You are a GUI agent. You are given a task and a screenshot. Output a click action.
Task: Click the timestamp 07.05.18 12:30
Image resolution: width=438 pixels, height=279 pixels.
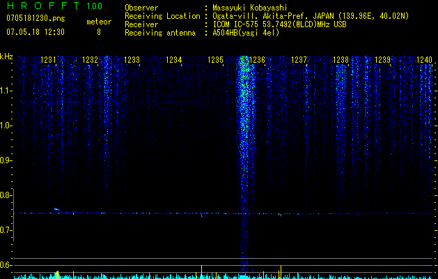tap(36, 32)
